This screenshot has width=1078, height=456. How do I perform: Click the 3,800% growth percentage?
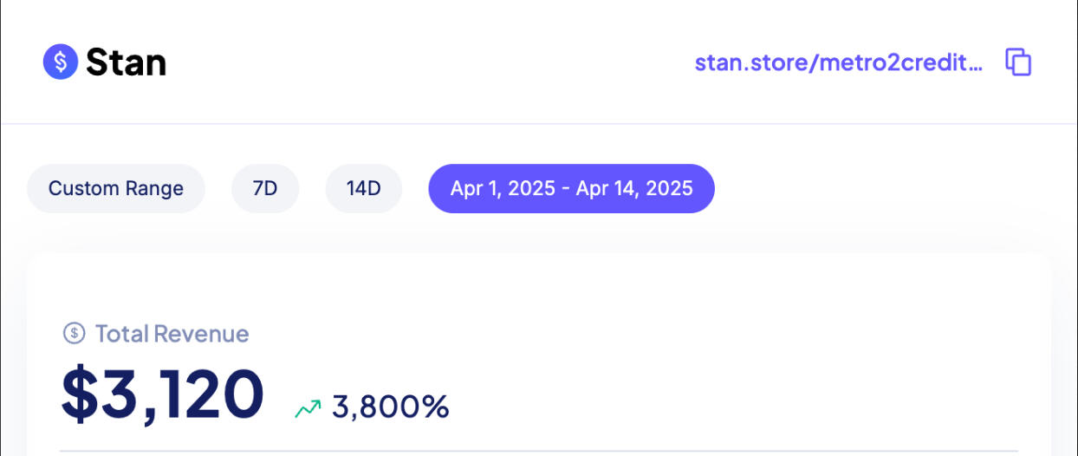[391, 407]
